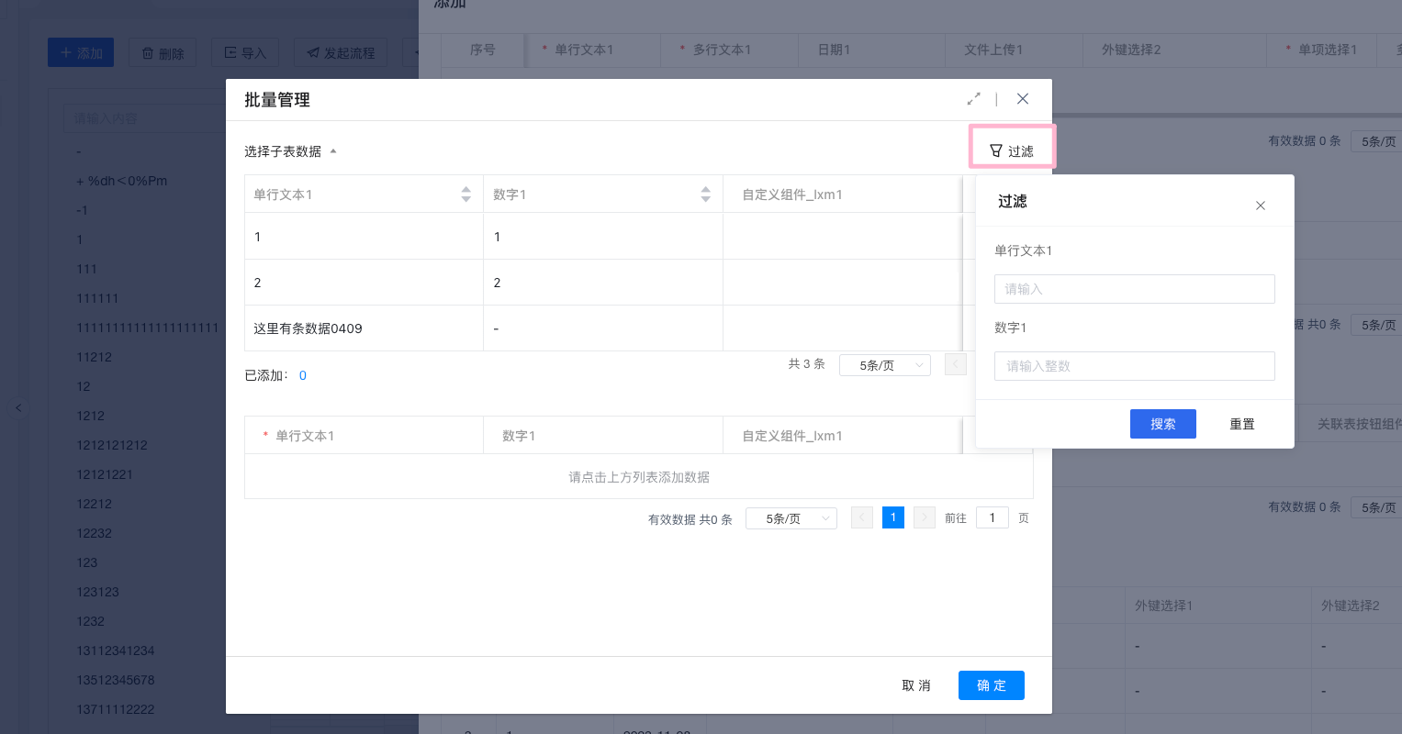Image resolution: width=1402 pixels, height=734 pixels.
Task: Click the 过滤 filter funnel icon
Action: coord(996,150)
